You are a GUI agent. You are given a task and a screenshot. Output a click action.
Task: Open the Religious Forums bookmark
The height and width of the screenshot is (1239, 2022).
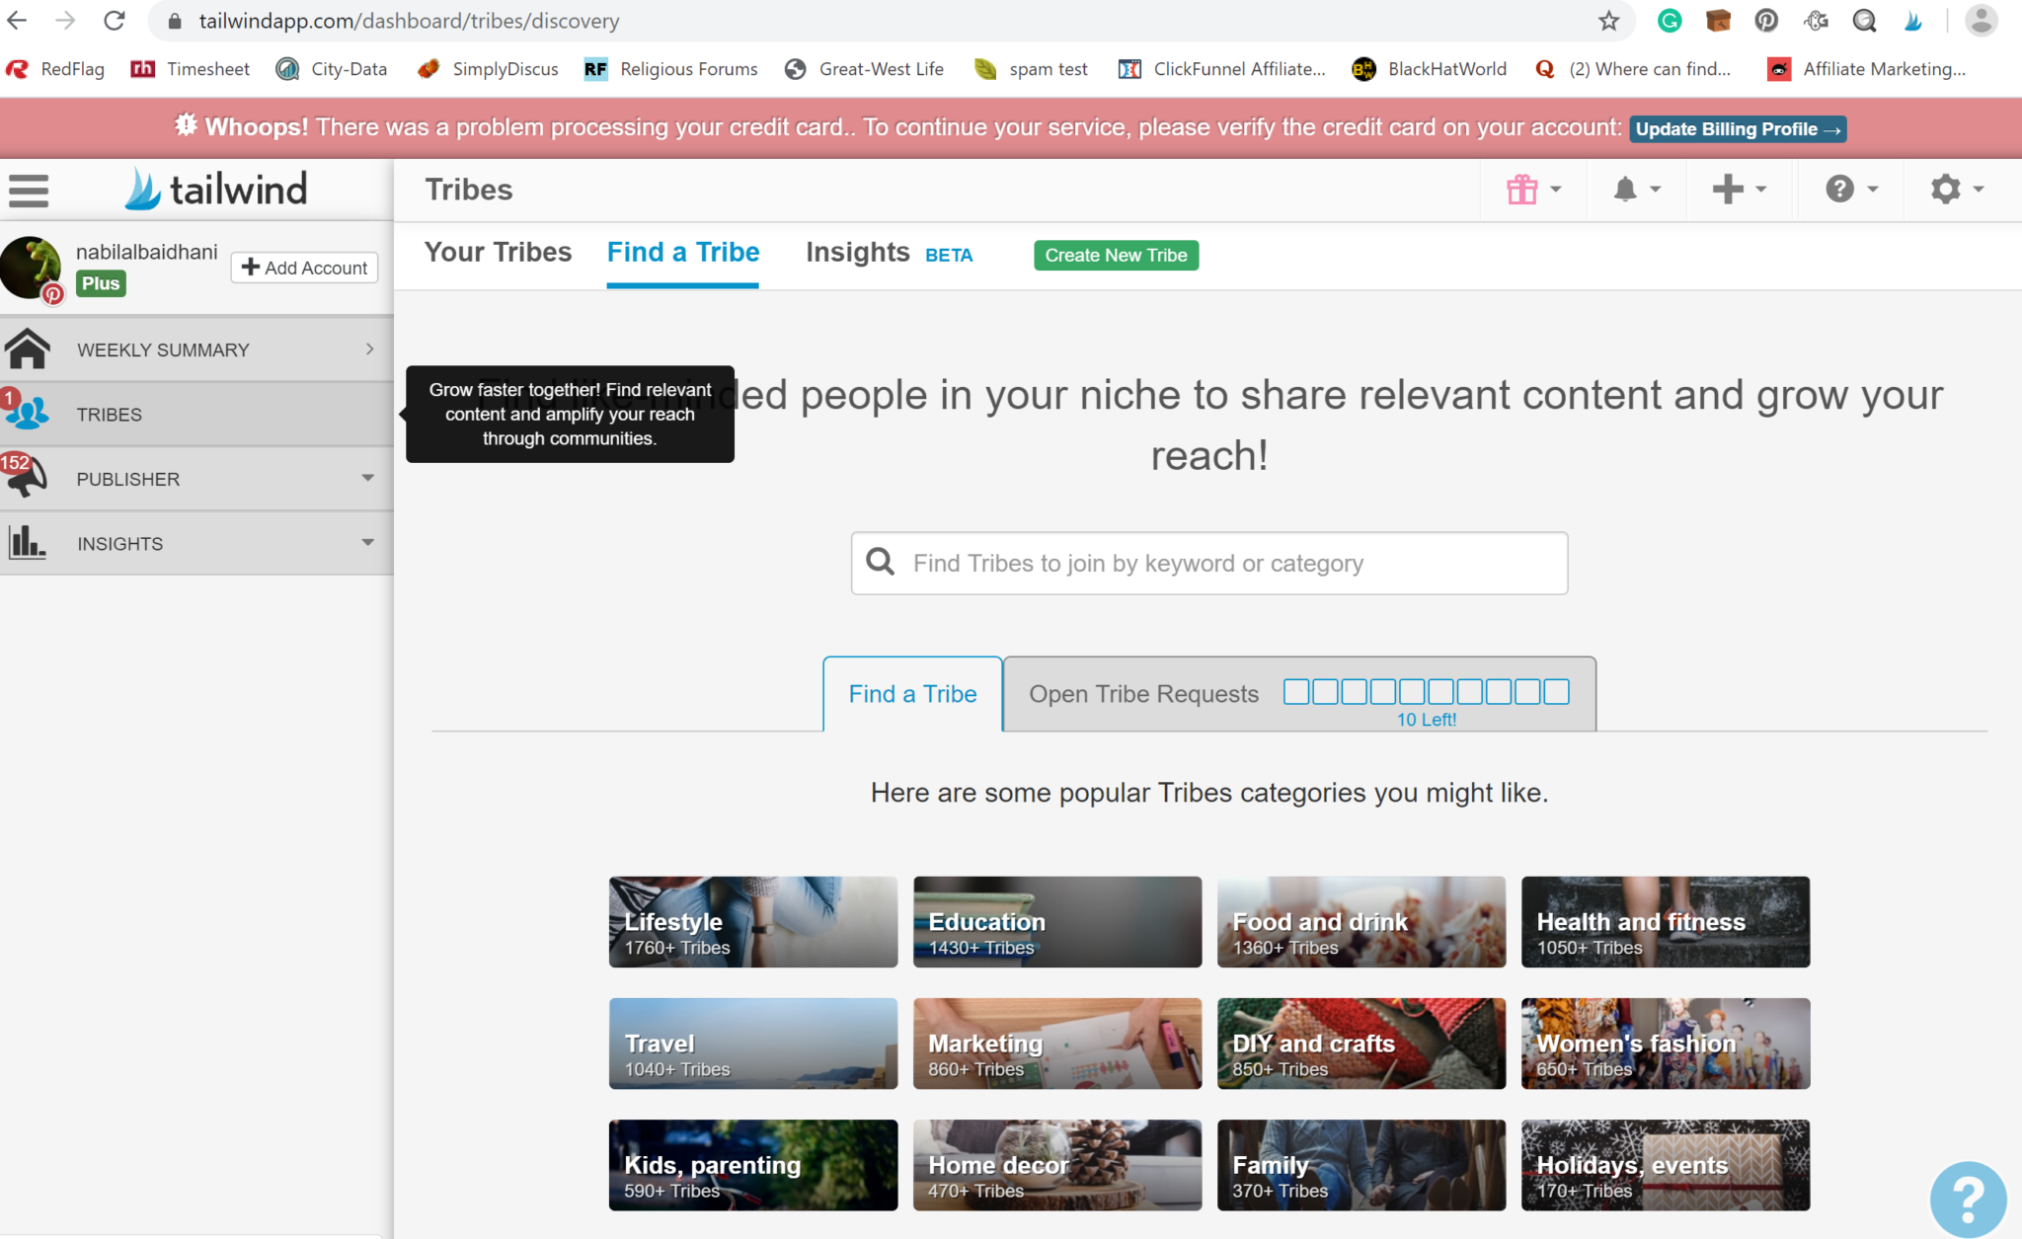click(x=671, y=69)
